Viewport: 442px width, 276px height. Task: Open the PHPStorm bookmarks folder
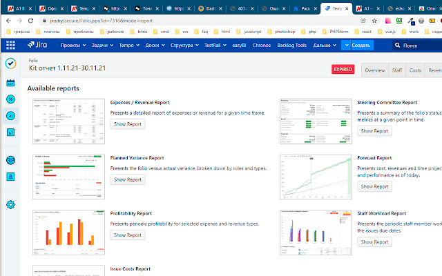click(336, 32)
